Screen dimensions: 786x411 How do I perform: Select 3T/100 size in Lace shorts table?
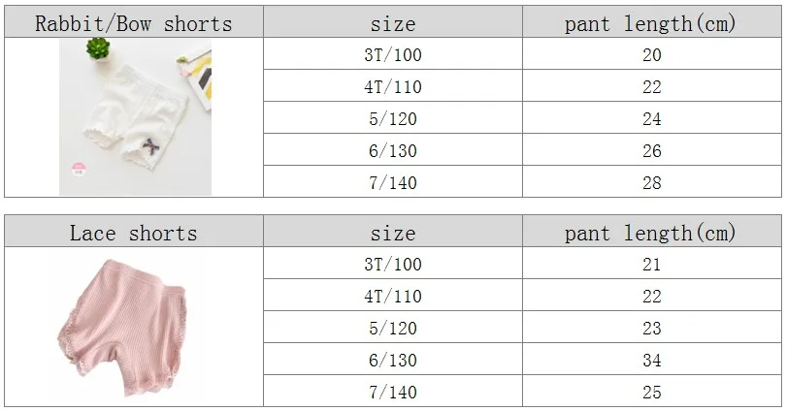(393, 264)
